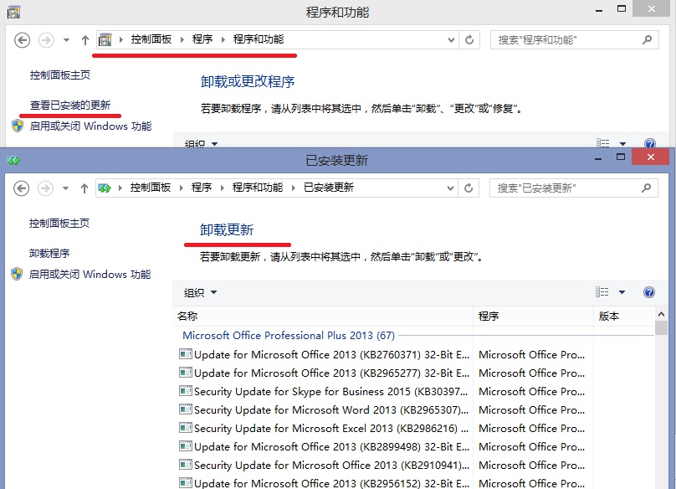Click the search magnifier in 已安装更新 window
This screenshot has width=676, height=489.
coord(646,188)
